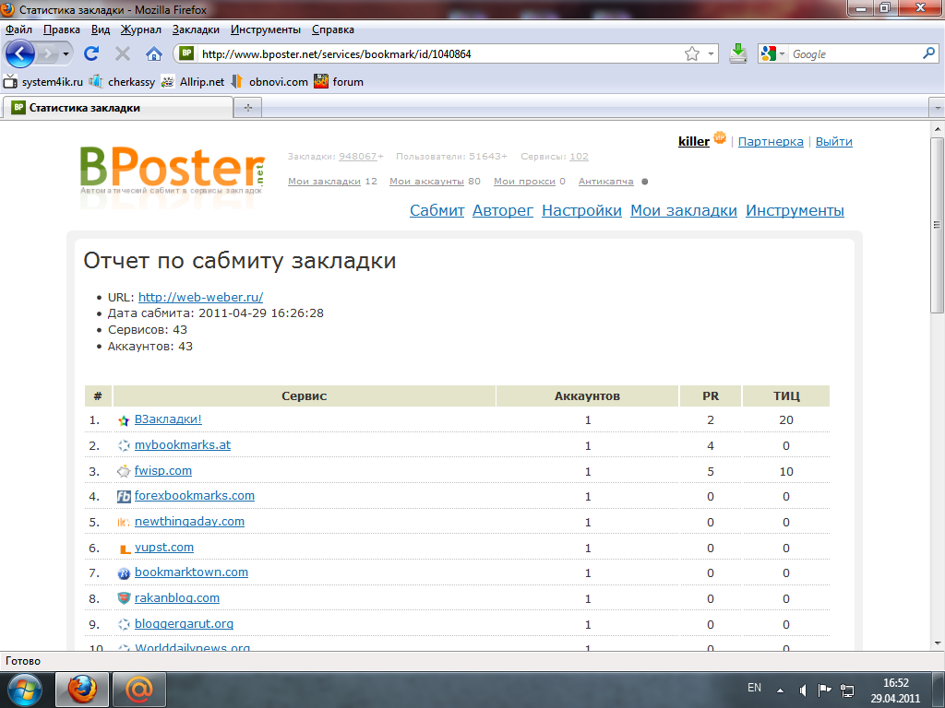Open the Настройки link
Image resolution: width=945 pixels, height=708 pixels.
(x=581, y=210)
